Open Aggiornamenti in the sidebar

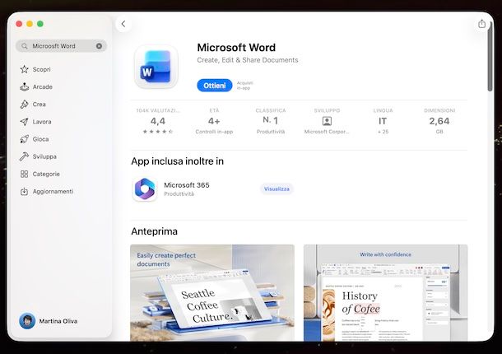(53, 191)
